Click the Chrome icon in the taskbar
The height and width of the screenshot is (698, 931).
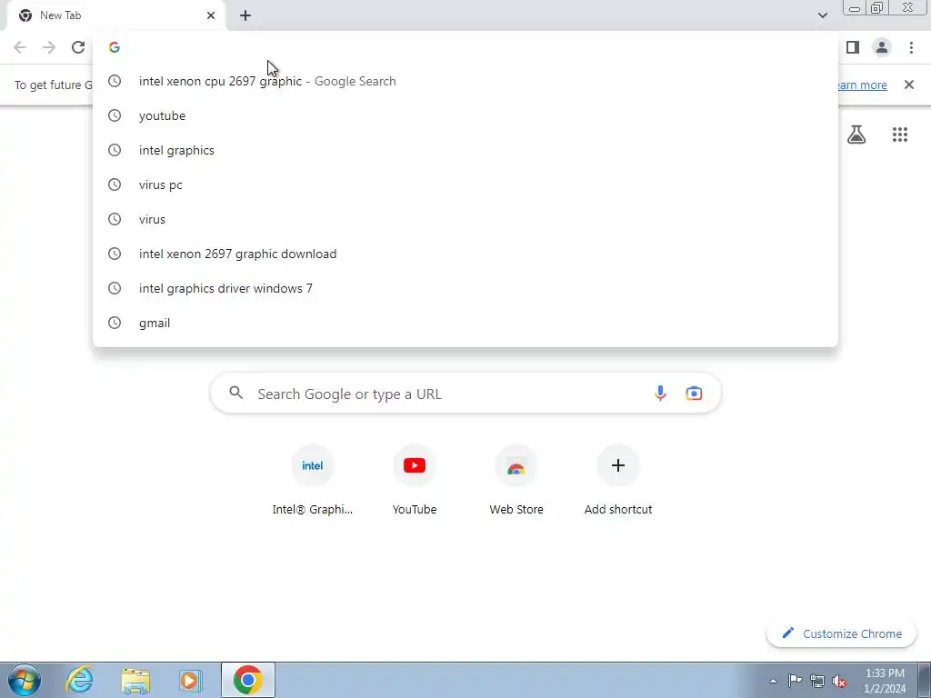(x=248, y=680)
